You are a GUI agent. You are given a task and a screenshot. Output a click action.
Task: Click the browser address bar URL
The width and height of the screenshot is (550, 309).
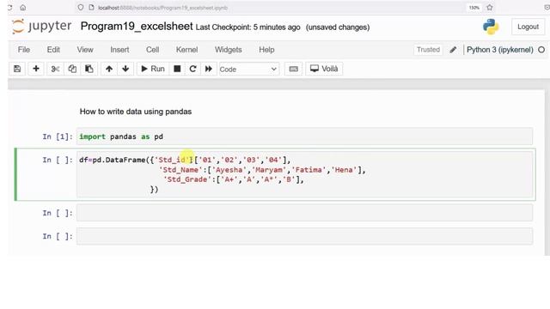(162, 8)
